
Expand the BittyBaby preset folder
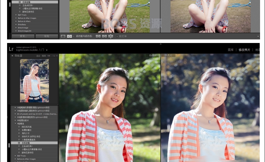point(16,25)
